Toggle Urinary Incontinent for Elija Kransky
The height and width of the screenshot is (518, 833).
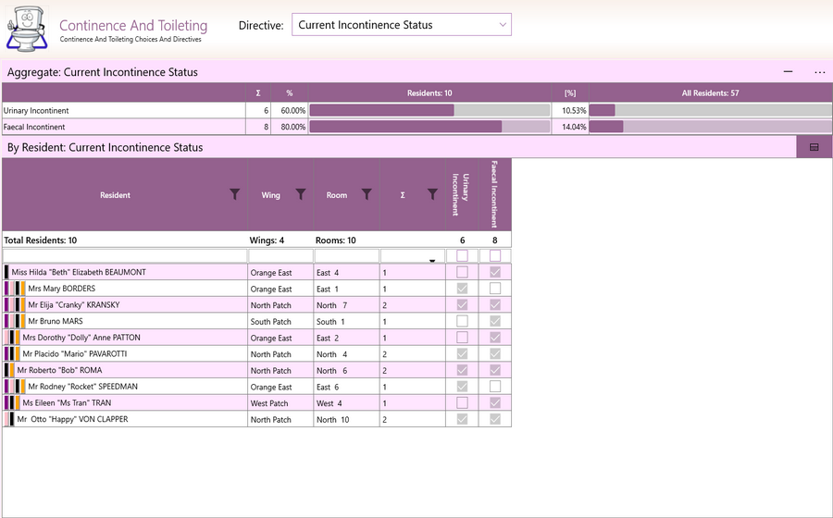(462, 304)
